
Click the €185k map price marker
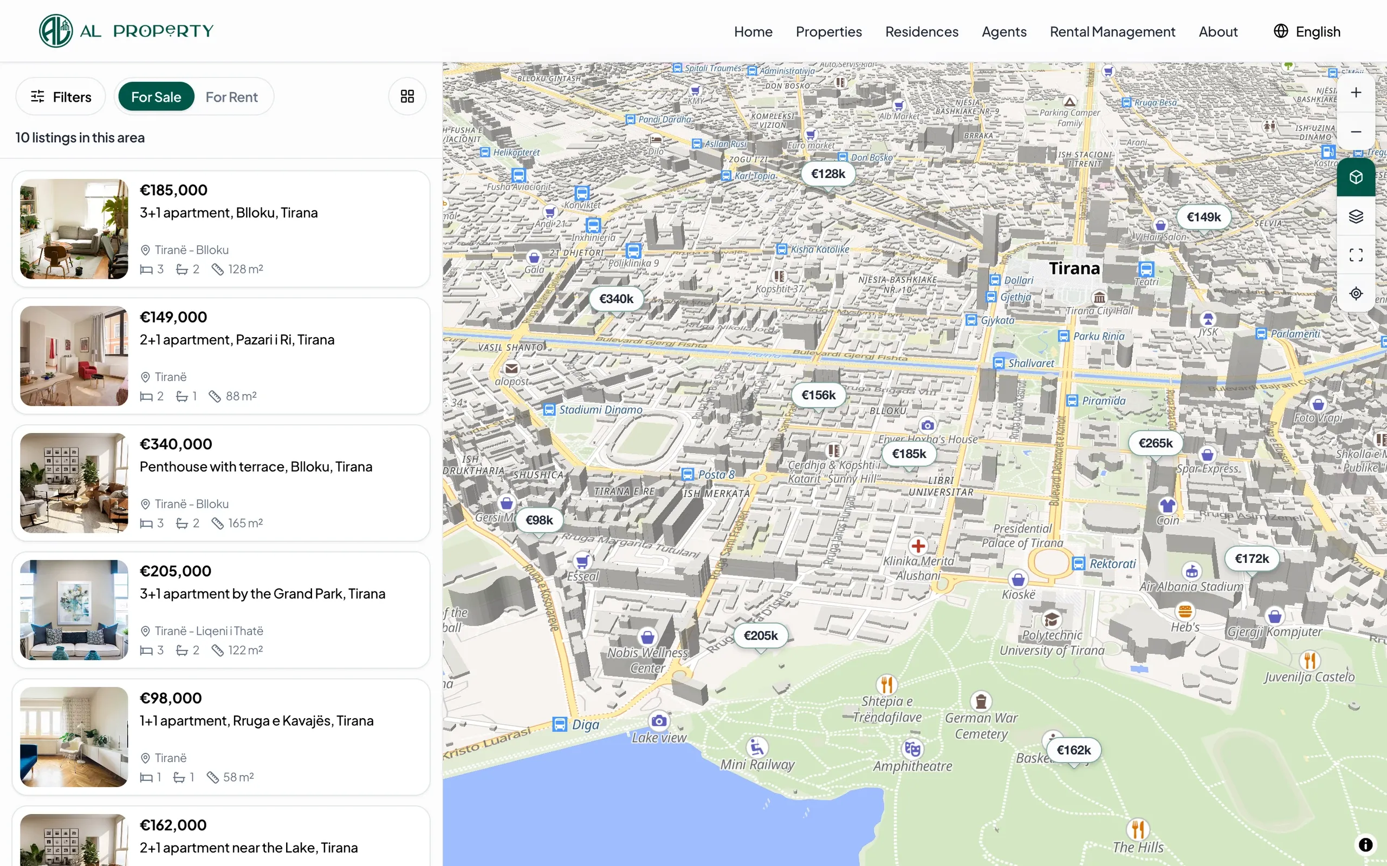(909, 454)
